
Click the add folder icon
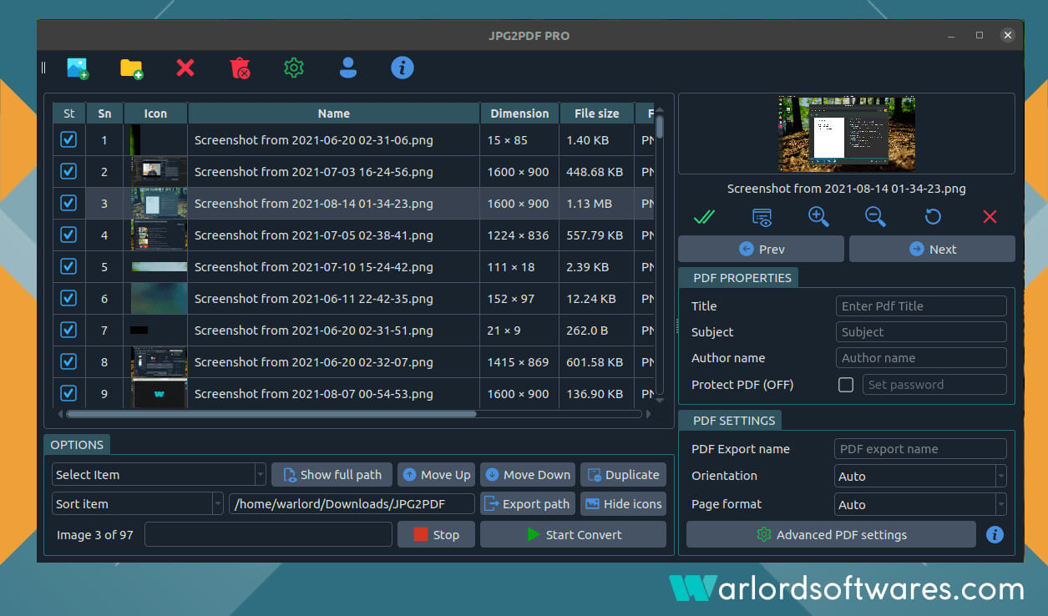pos(131,68)
